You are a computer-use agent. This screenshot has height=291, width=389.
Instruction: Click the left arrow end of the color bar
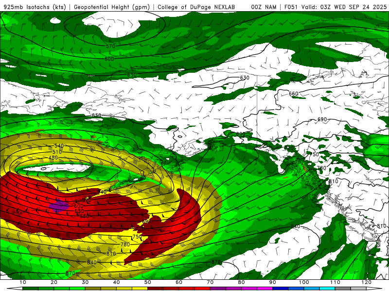tap(15, 289)
